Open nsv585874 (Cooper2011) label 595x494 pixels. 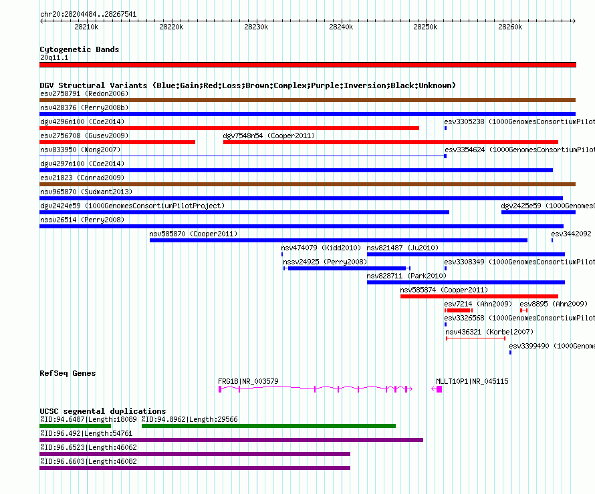444,290
